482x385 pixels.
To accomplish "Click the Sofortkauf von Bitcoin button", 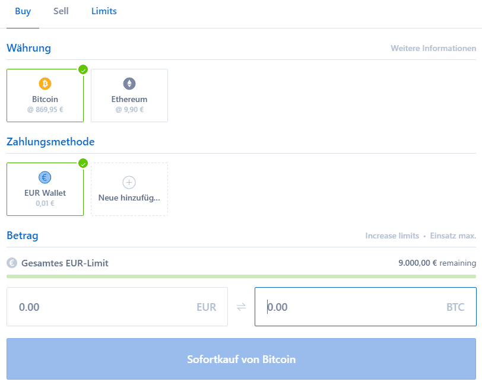I will pyautogui.click(x=242, y=359).
